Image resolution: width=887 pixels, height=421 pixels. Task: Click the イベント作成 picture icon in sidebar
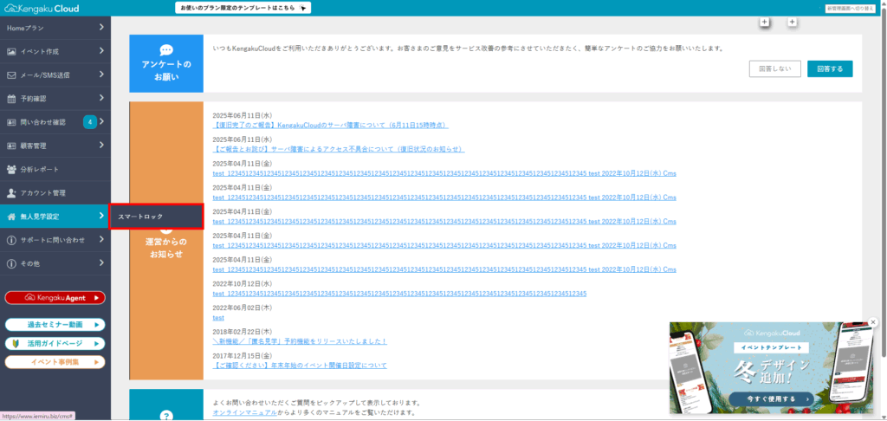click(11, 51)
